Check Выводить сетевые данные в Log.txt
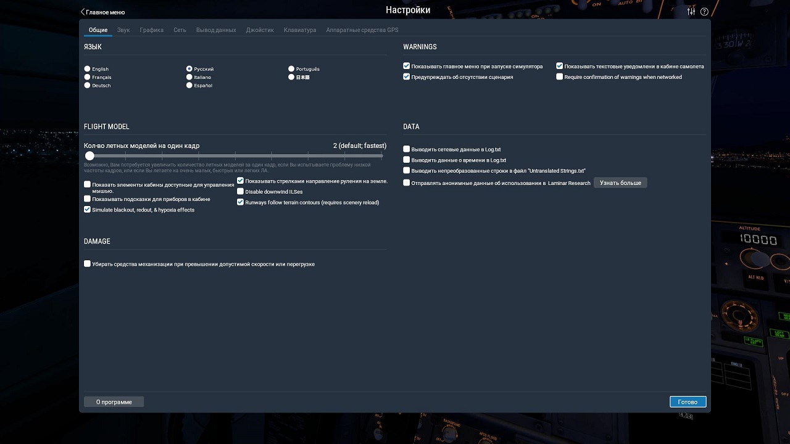Viewport: 790px width, 444px height. click(407, 149)
